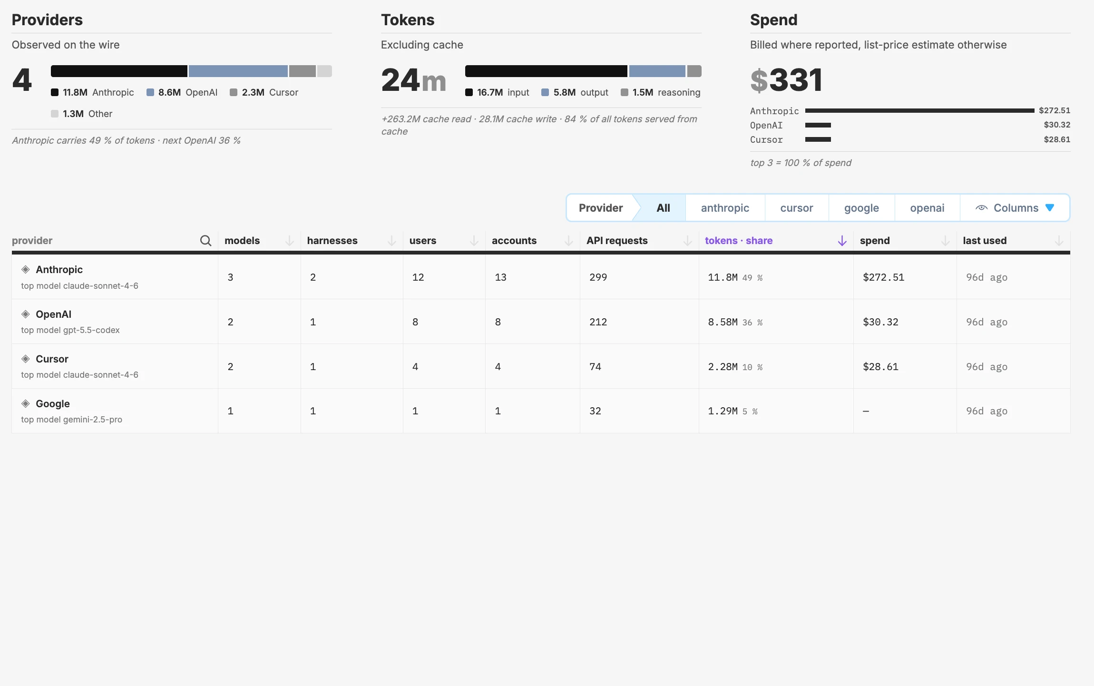Click the OpenAI spend bar in Spend panel

(818, 125)
